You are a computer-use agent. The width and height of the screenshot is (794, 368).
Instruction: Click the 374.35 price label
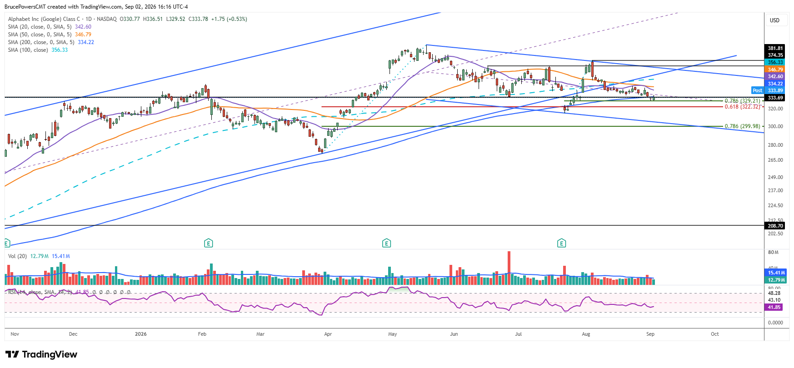(x=775, y=55)
